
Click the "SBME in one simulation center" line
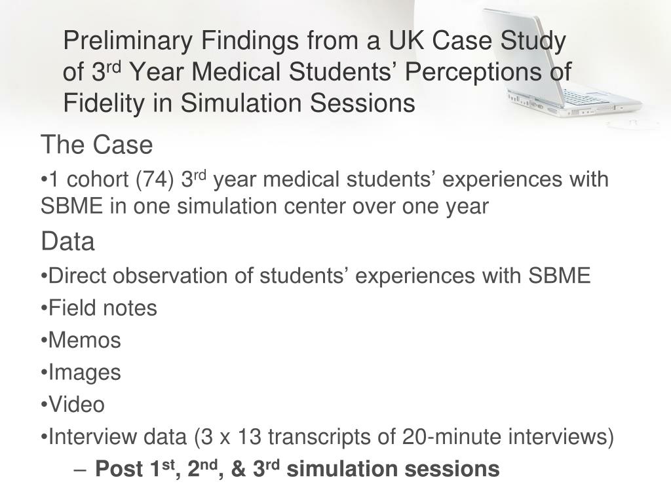click(x=264, y=206)
